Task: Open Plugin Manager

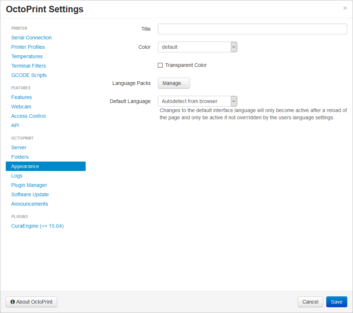Action: 29,185
